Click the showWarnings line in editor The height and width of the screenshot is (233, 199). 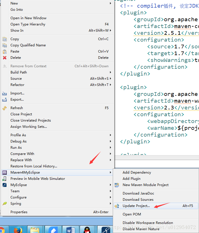(x=173, y=60)
